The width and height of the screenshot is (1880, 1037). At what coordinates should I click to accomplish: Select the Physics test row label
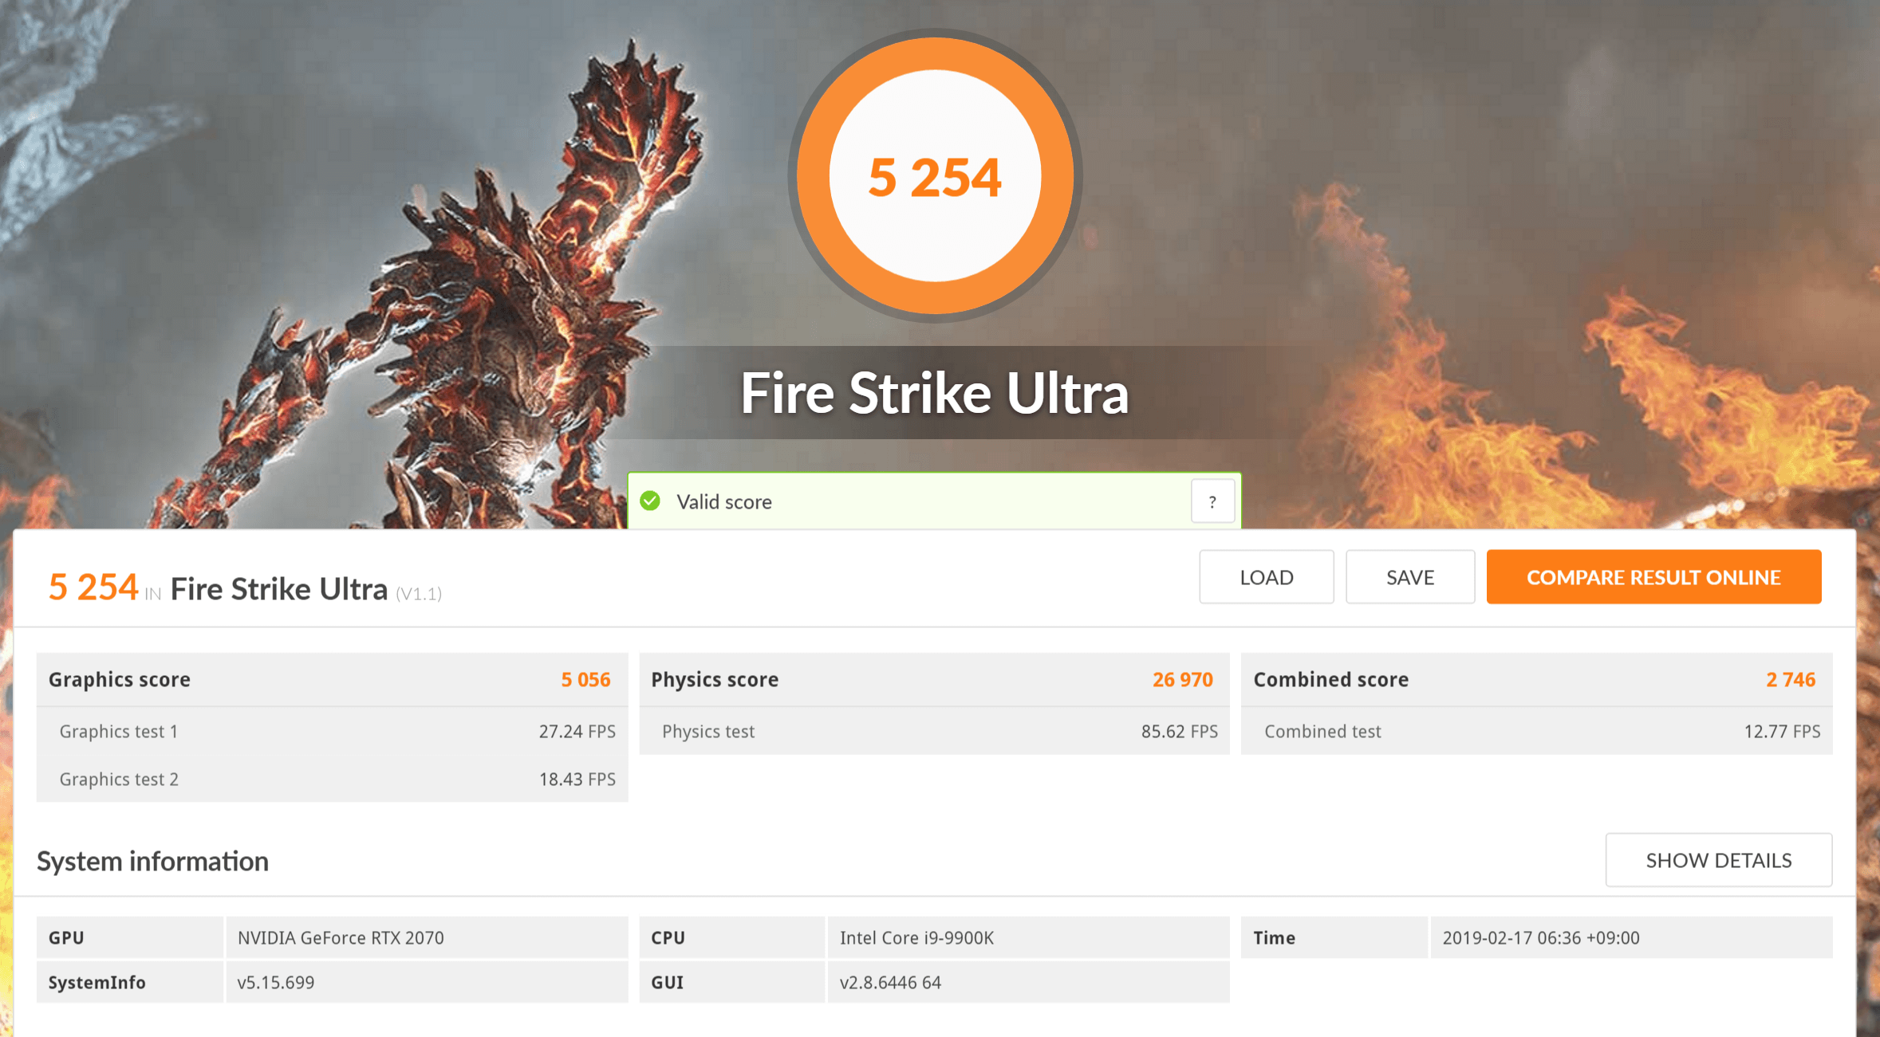coord(708,731)
